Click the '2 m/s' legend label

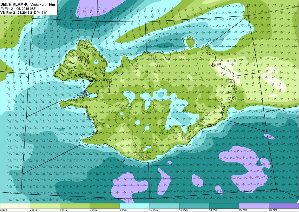[x=33, y=210]
